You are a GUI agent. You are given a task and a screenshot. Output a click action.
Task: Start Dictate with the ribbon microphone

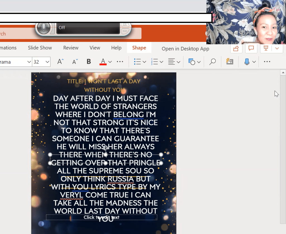247,62
